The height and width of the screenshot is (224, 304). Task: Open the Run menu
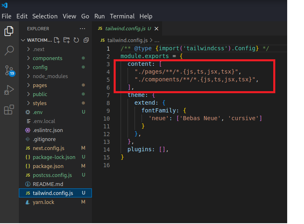tap(99, 16)
